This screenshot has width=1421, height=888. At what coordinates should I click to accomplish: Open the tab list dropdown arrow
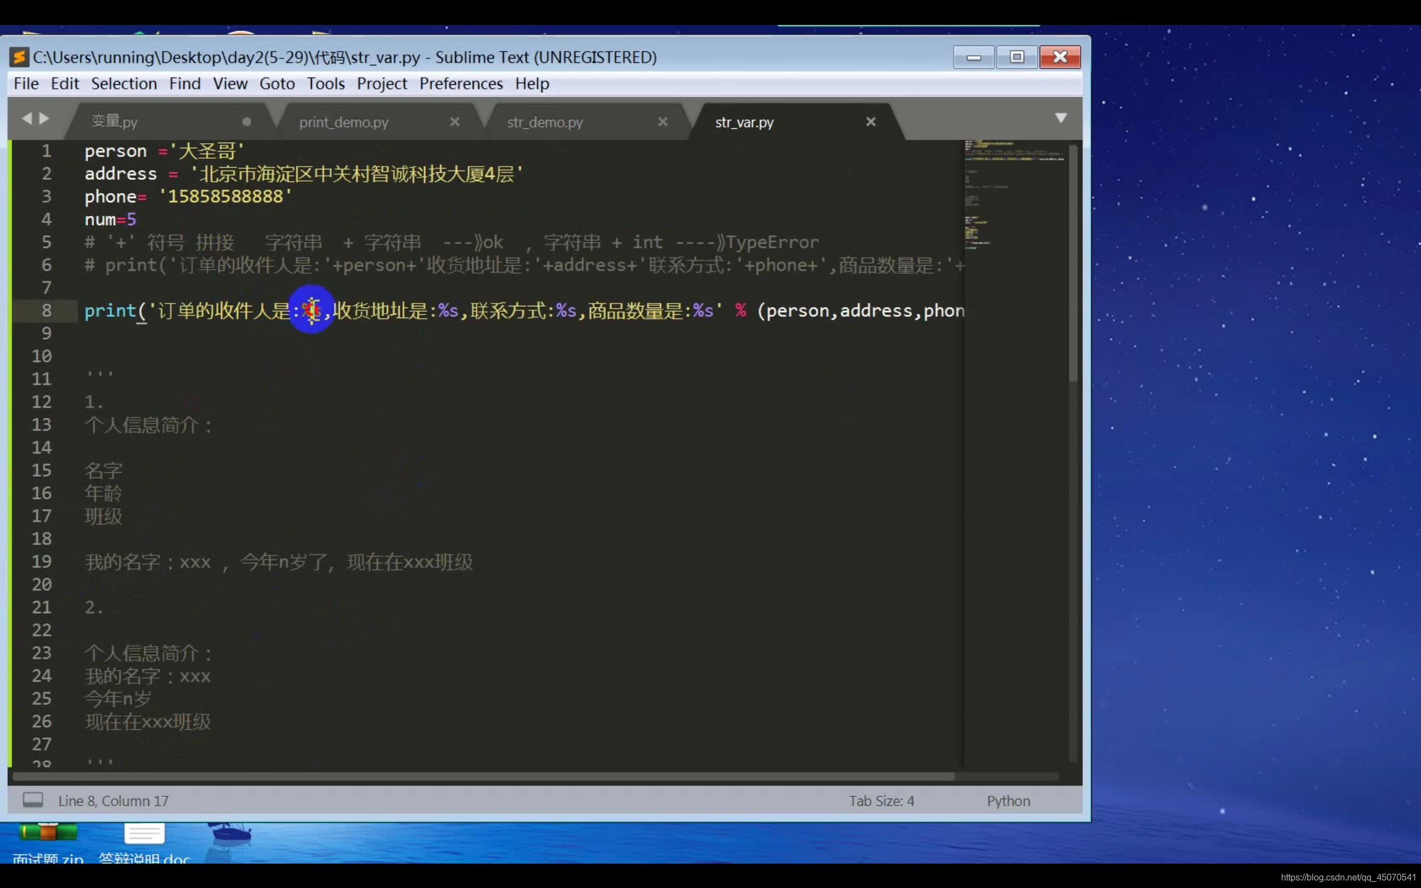point(1060,118)
